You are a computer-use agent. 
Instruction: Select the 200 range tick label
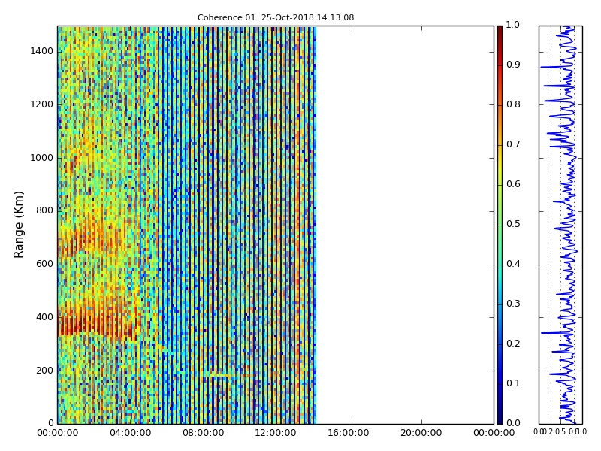[44, 371]
